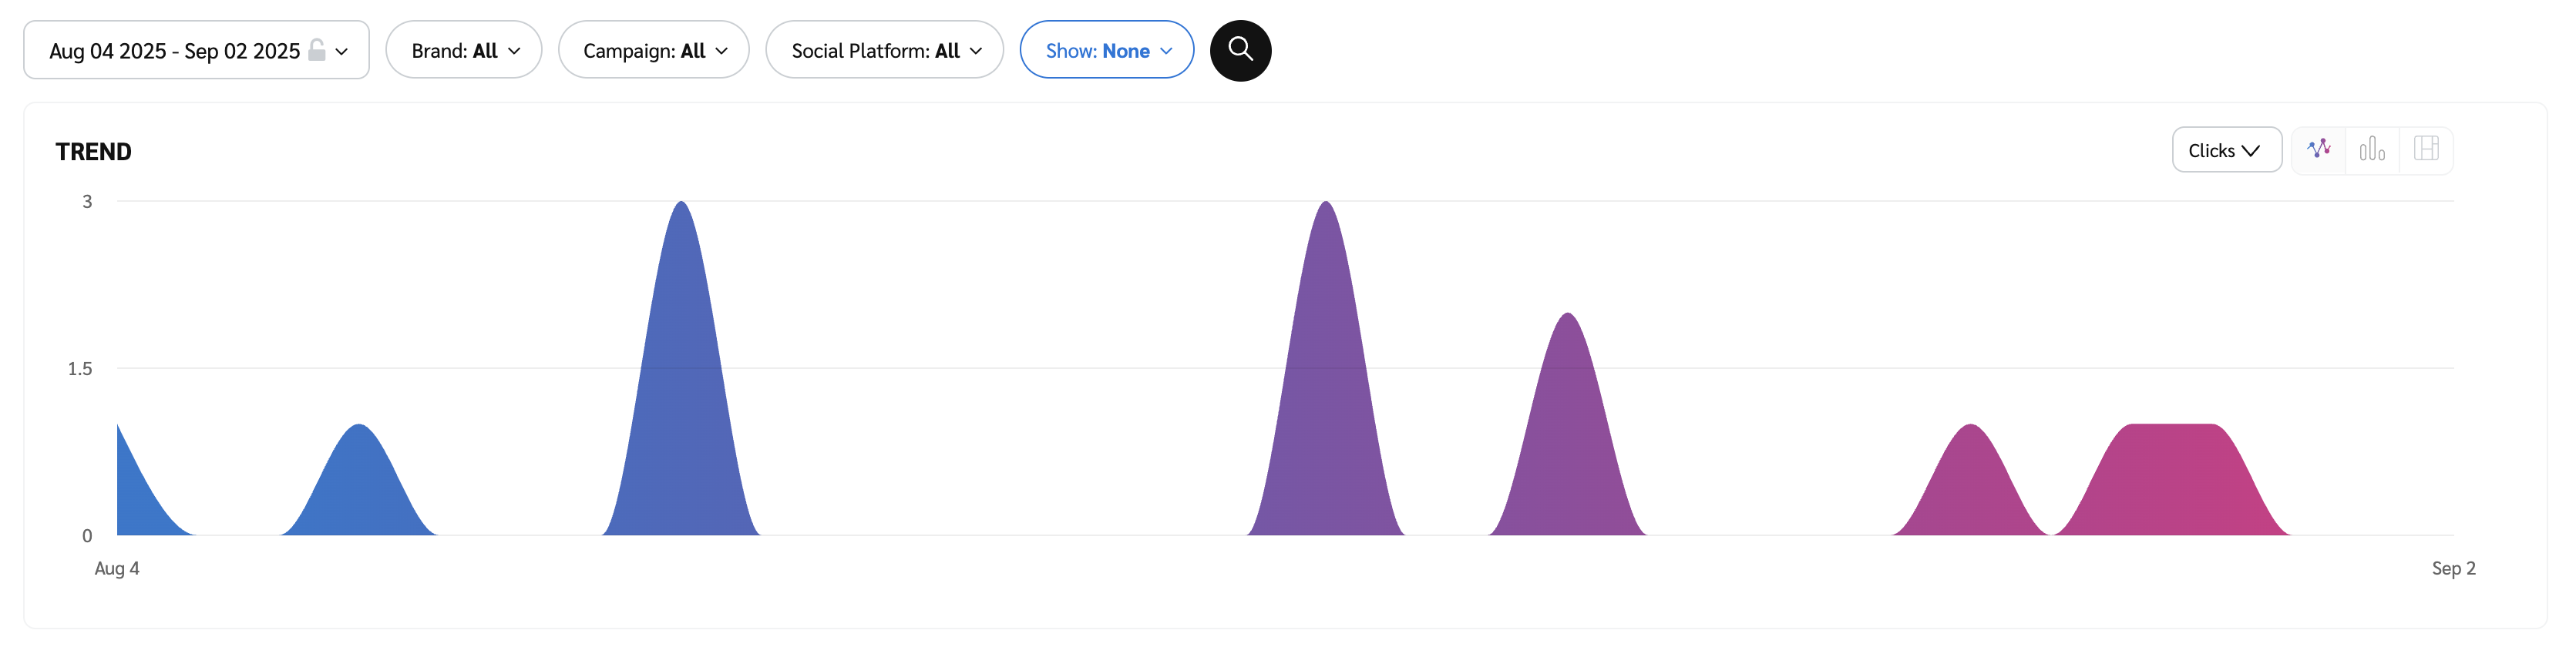Click the 1.5 y-axis label
Viewport: 2576px width, 647px height.
pos(80,369)
